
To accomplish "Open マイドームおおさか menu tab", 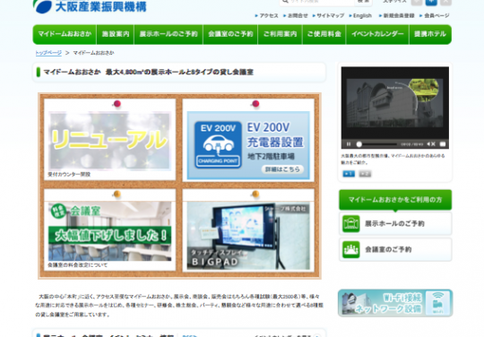I will (65, 34).
